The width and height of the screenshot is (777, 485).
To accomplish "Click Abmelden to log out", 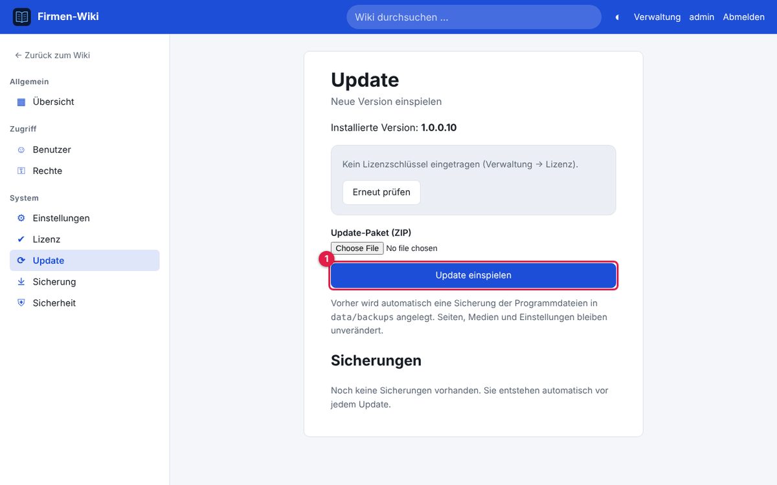I will (743, 17).
